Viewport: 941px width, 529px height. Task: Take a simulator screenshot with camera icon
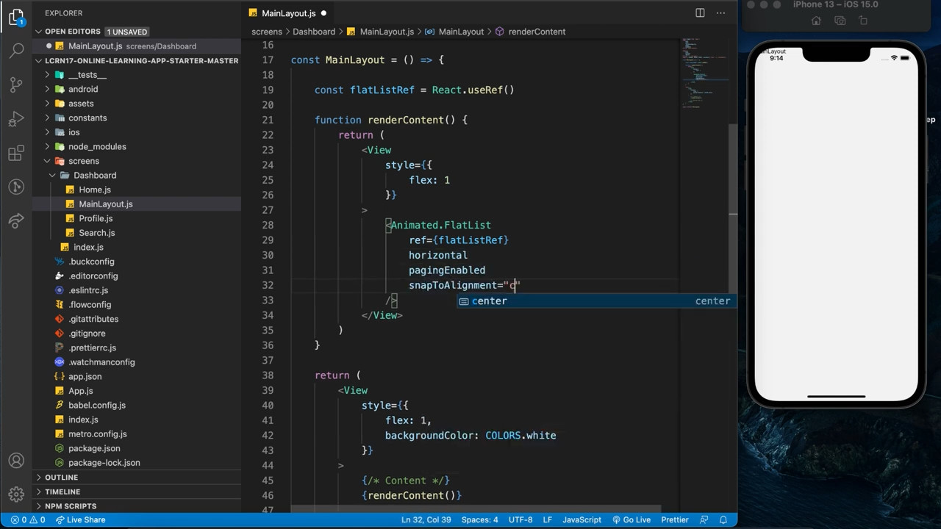pyautogui.click(x=840, y=21)
